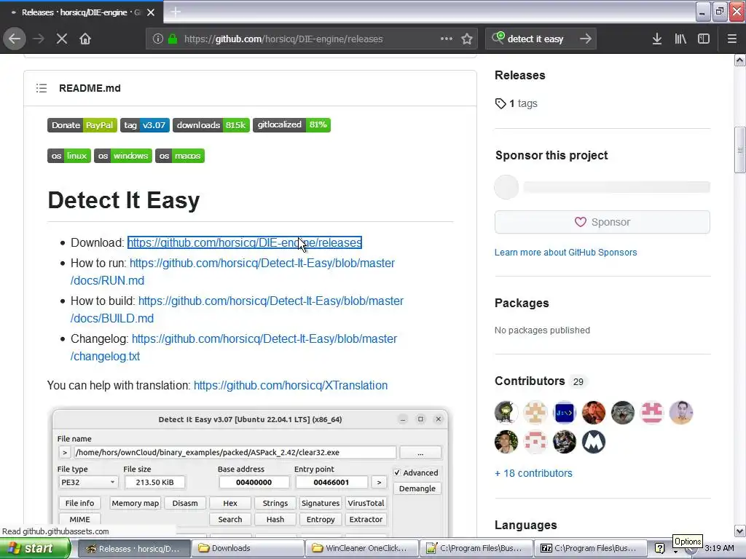Open the Firefox hamburger menu
This screenshot has height=559, width=746.
pos(732,39)
